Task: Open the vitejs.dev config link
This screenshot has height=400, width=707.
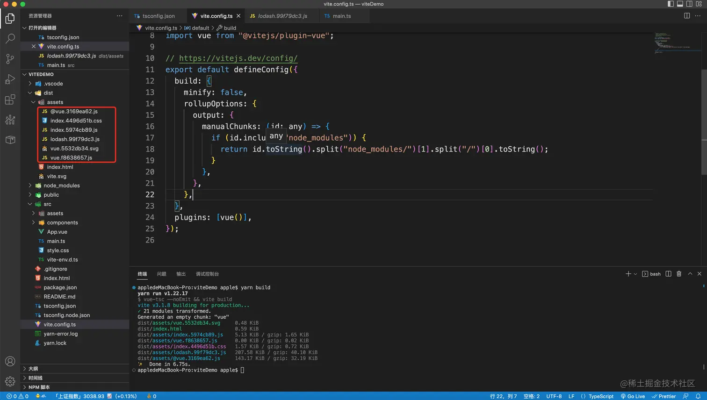Action: 238,58
